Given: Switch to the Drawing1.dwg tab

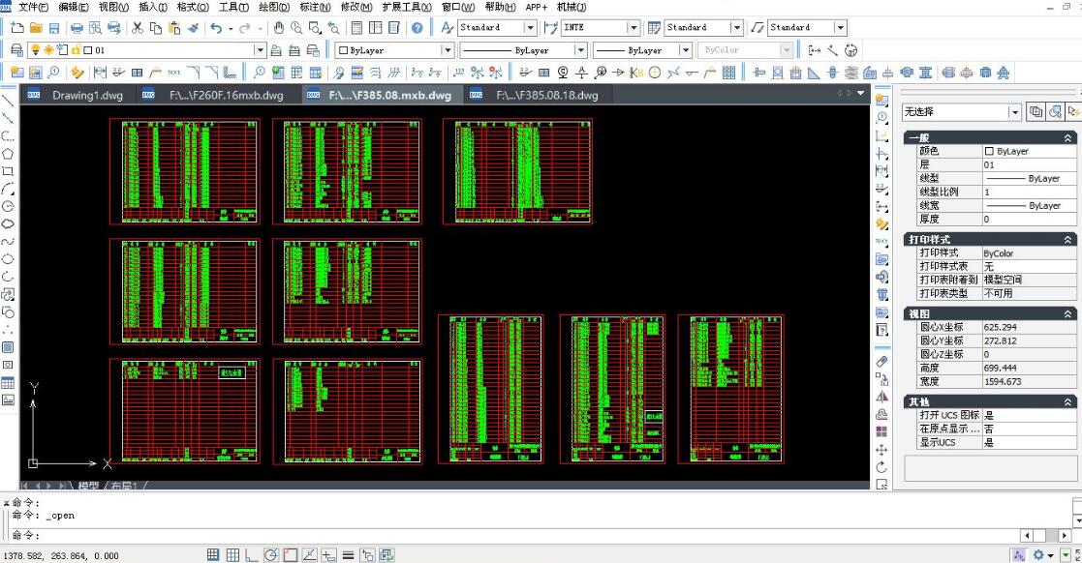Looking at the screenshot, I should tap(83, 95).
